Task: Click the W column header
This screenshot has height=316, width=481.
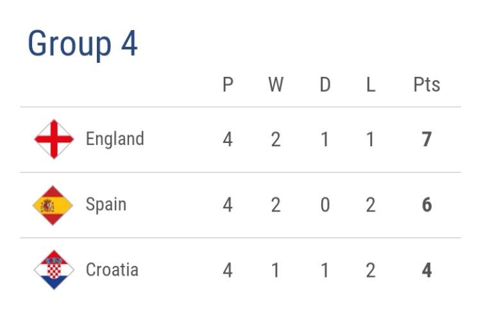Action: click(x=276, y=85)
